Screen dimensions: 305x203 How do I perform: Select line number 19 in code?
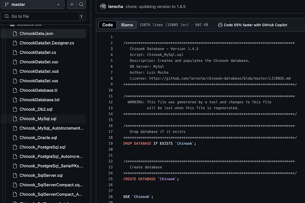coord(111,144)
